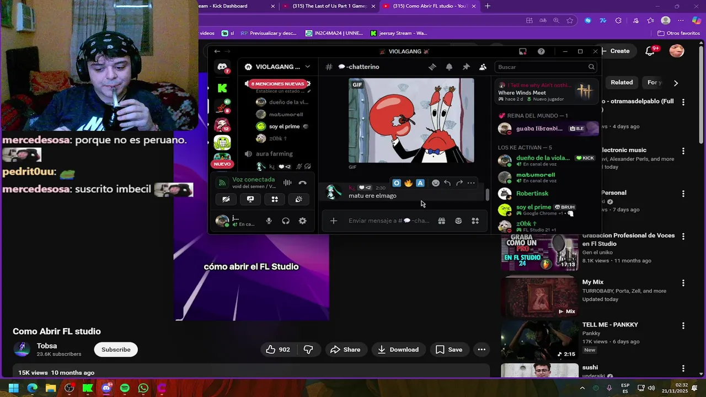Image resolution: width=706 pixels, height=397 pixels.
Task: Add reaction via smiley on message
Action: pyautogui.click(x=436, y=183)
